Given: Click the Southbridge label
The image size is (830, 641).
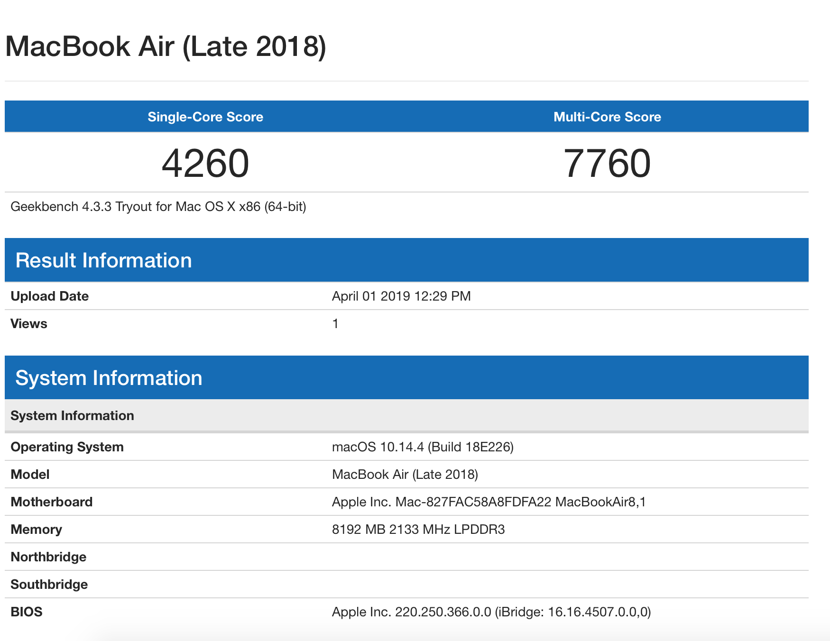Looking at the screenshot, I should 49,585.
